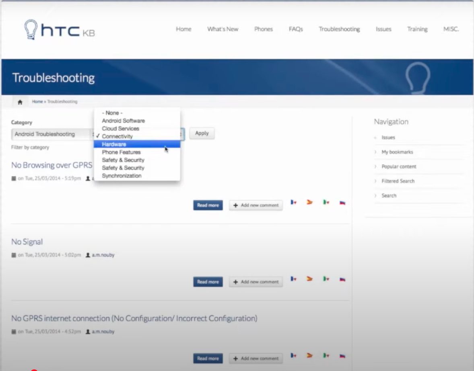
Task: Select Hardware from the open dropdown list
Action: (x=114, y=144)
